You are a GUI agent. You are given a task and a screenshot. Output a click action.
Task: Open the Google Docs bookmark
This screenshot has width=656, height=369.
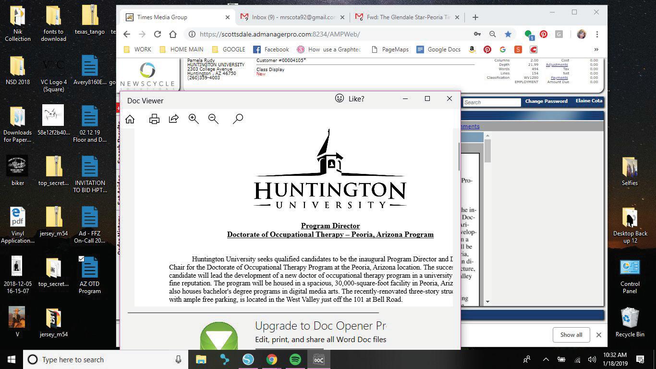[438, 49]
